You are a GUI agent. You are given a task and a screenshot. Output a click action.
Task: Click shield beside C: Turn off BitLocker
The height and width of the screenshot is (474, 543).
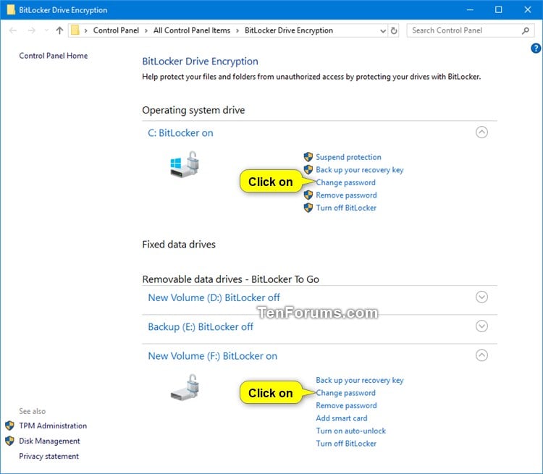pos(308,208)
